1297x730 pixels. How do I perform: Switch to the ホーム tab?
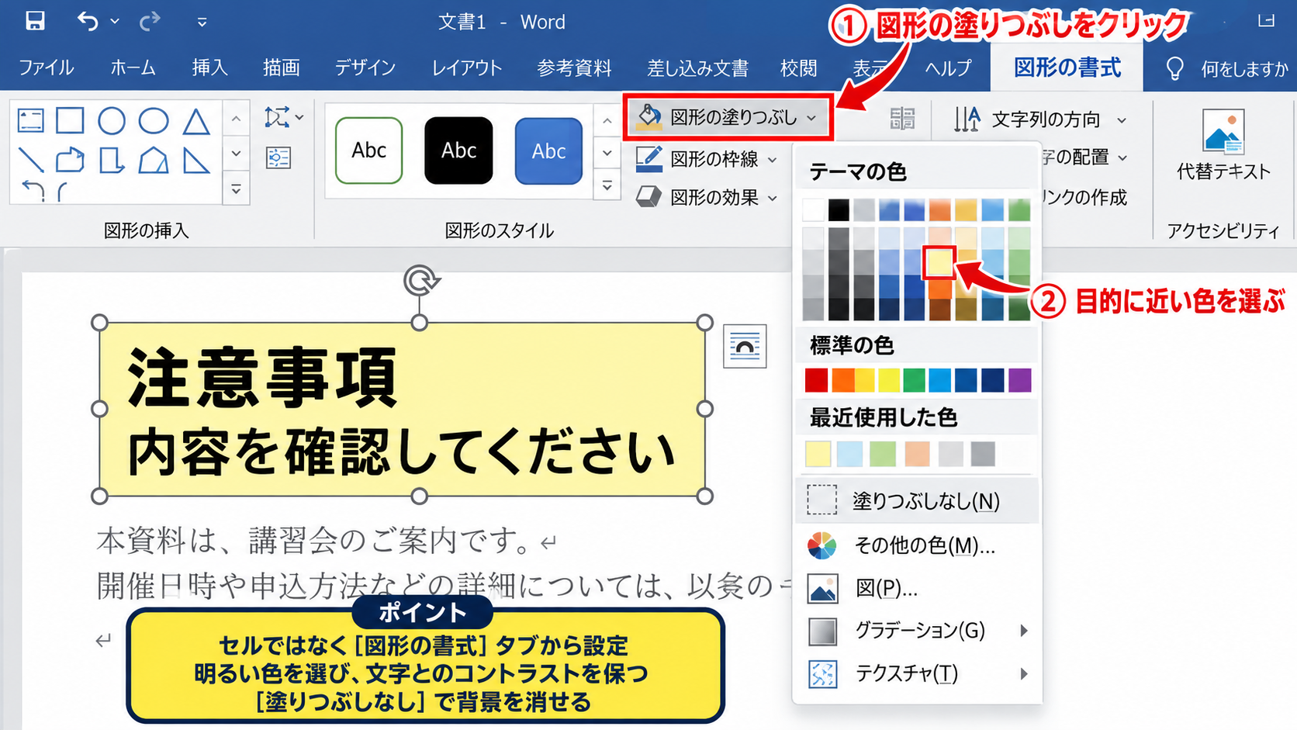tap(133, 68)
